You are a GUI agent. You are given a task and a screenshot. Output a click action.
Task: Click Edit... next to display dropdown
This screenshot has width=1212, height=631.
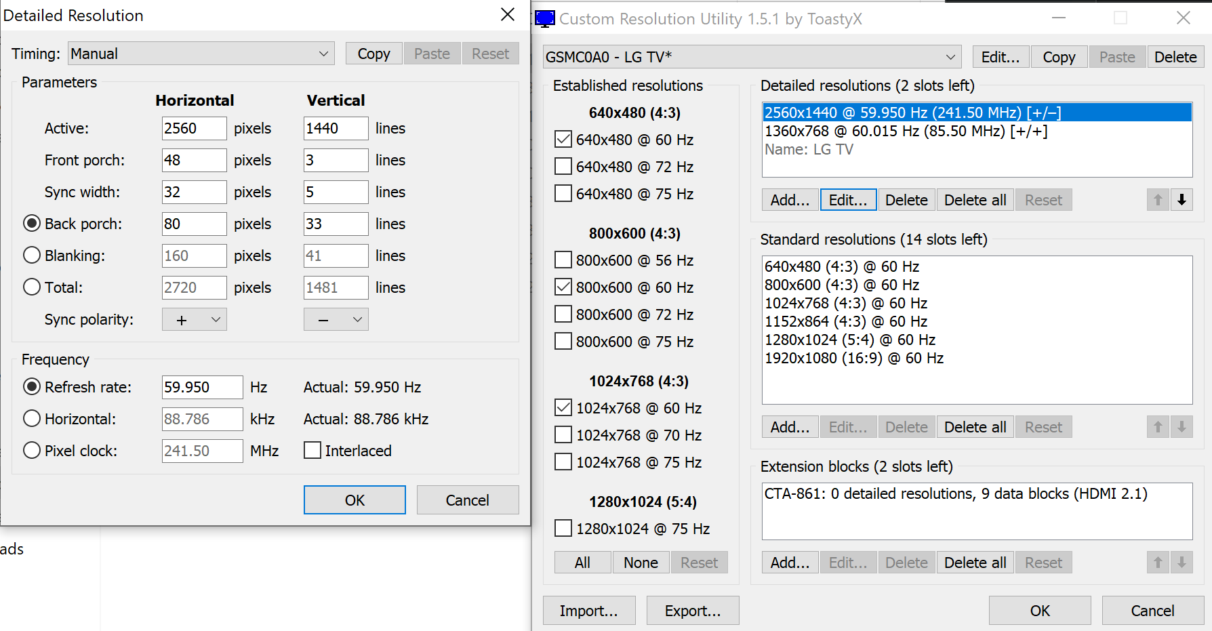(1001, 57)
